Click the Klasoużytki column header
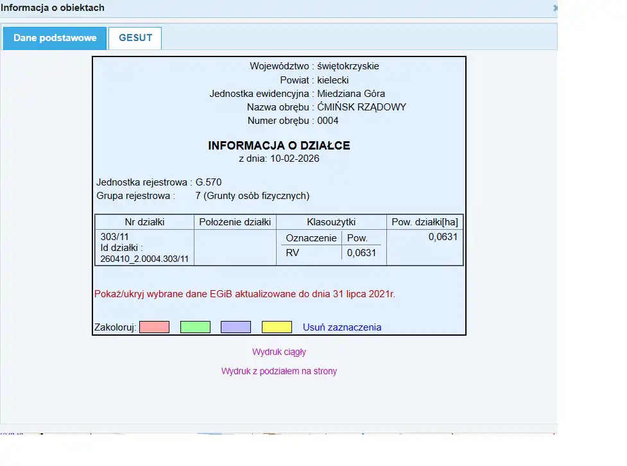 click(x=331, y=222)
